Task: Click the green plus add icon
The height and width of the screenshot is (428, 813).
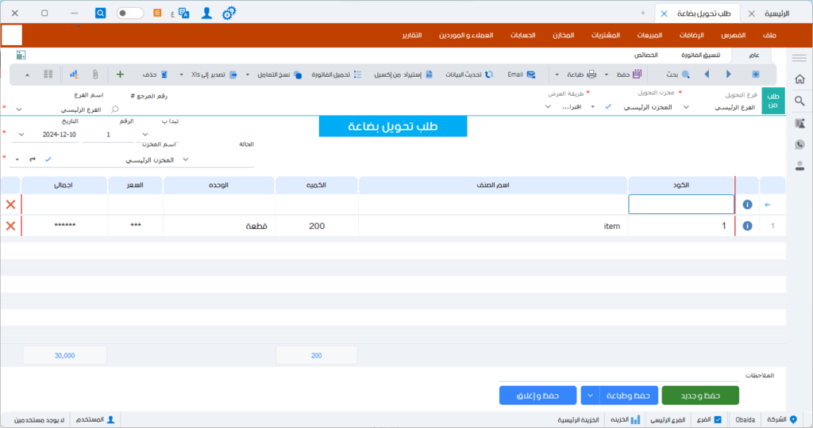Action: [x=120, y=75]
